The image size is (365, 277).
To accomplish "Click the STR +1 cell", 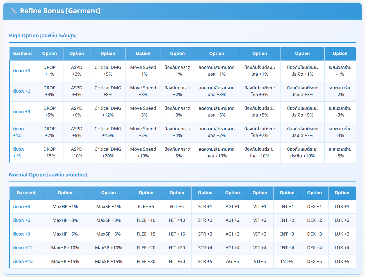I will [205, 206].
